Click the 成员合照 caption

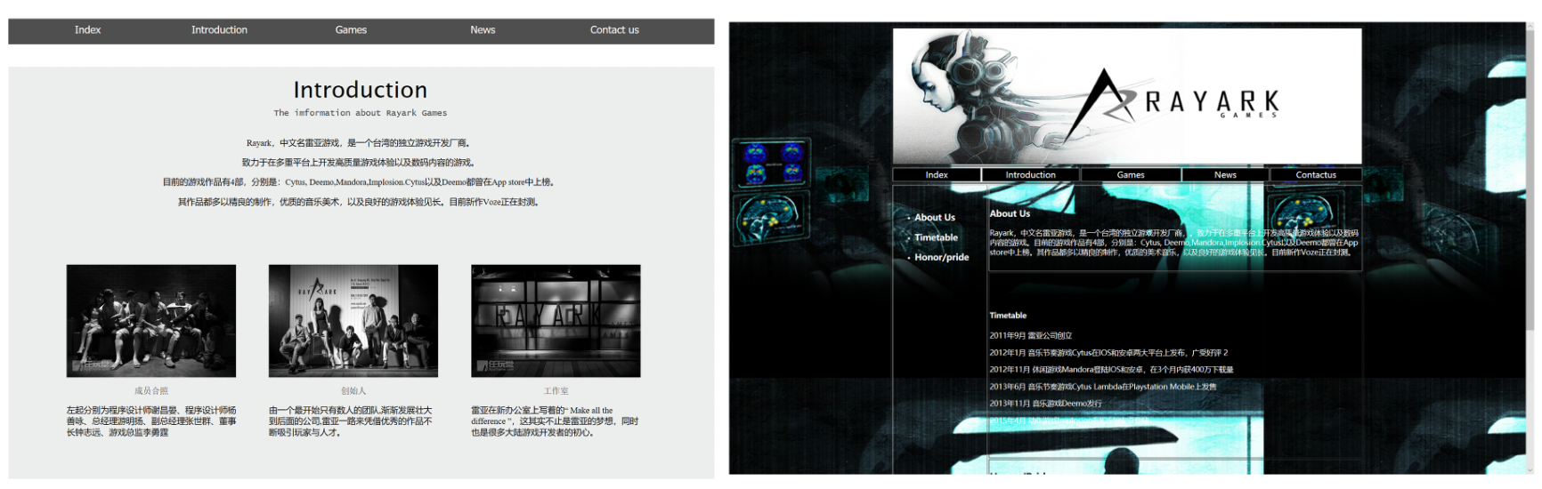point(151,391)
